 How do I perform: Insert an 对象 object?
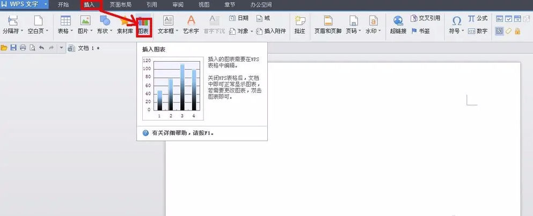click(x=241, y=31)
